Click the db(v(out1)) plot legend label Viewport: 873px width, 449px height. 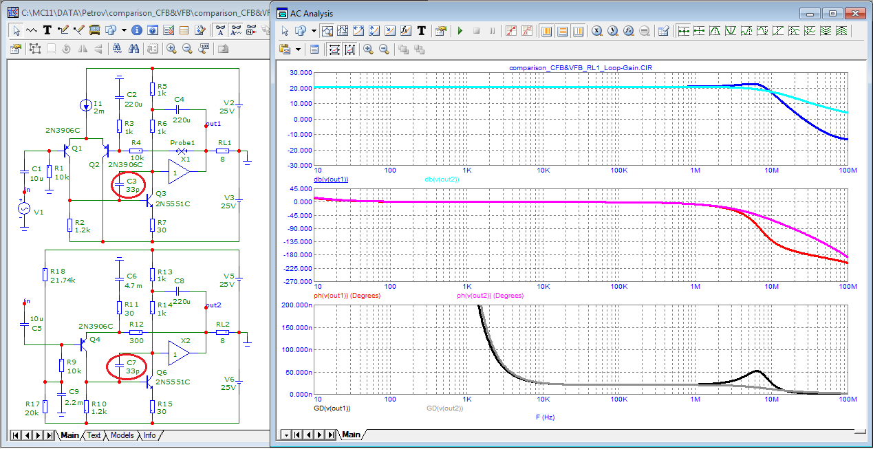tap(331, 179)
